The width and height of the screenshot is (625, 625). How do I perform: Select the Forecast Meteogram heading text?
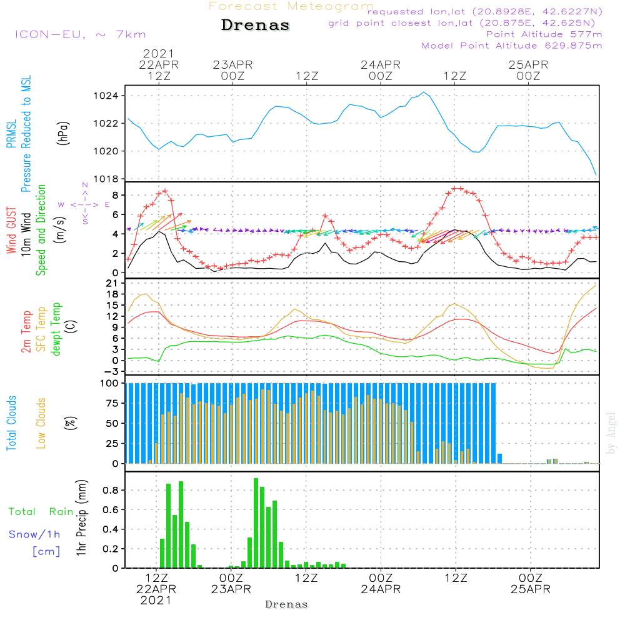click(291, 6)
